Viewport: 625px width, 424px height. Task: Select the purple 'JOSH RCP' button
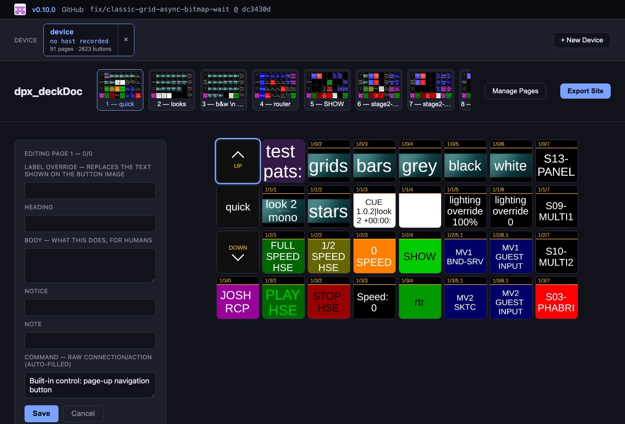(238, 298)
